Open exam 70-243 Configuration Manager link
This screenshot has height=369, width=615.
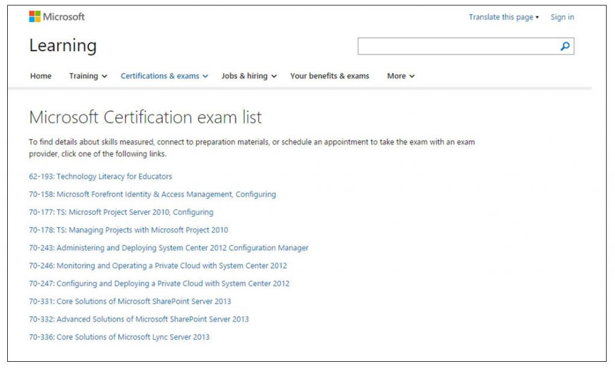point(169,248)
